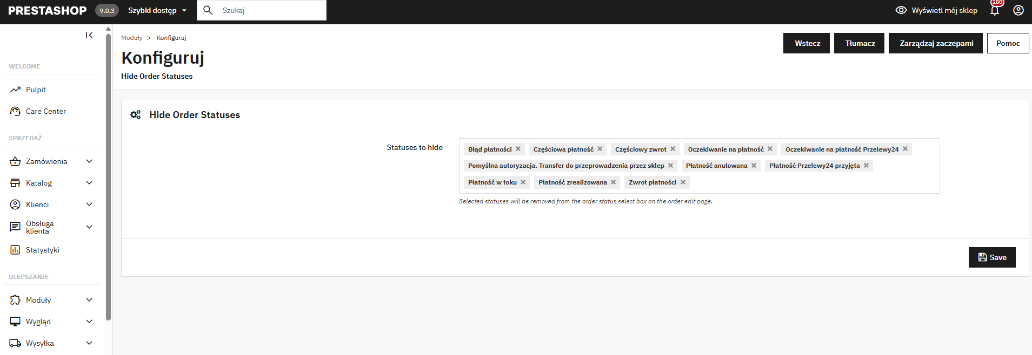Open the Szybki dostęp dropdown
The image size is (1032, 355).
pyautogui.click(x=157, y=10)
